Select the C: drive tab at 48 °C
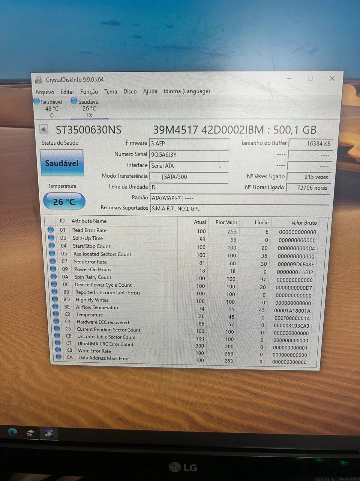The image size is (360, 481). 49,108
